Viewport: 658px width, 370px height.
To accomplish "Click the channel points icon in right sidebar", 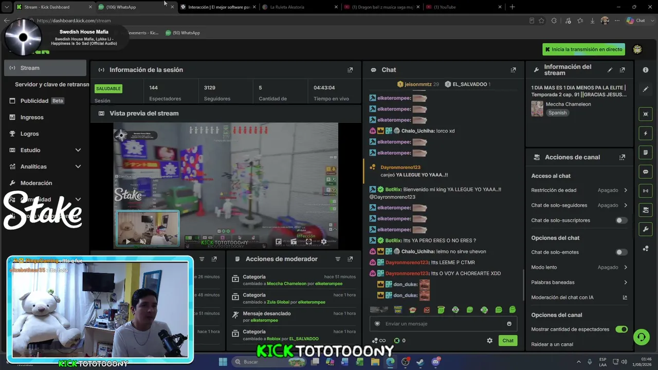I will click(x=646, y=248).
